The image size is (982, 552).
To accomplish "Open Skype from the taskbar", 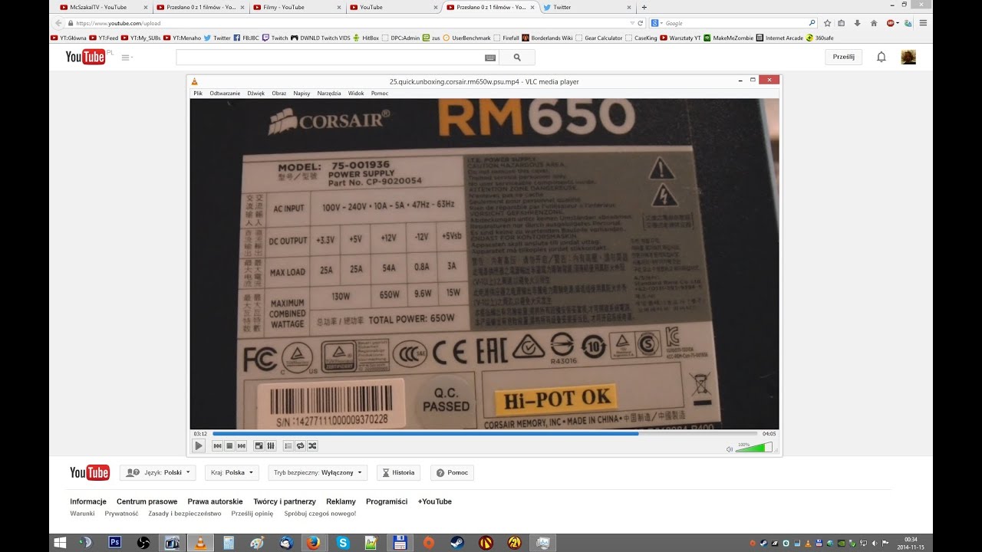I will click(x=343, y=543).
